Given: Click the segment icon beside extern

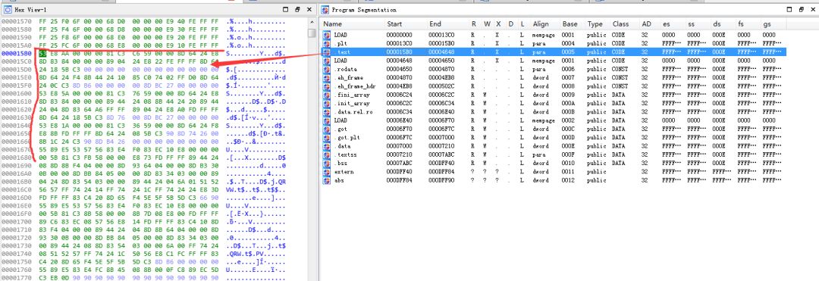Looking at the screenshot, I should point(327,171).
